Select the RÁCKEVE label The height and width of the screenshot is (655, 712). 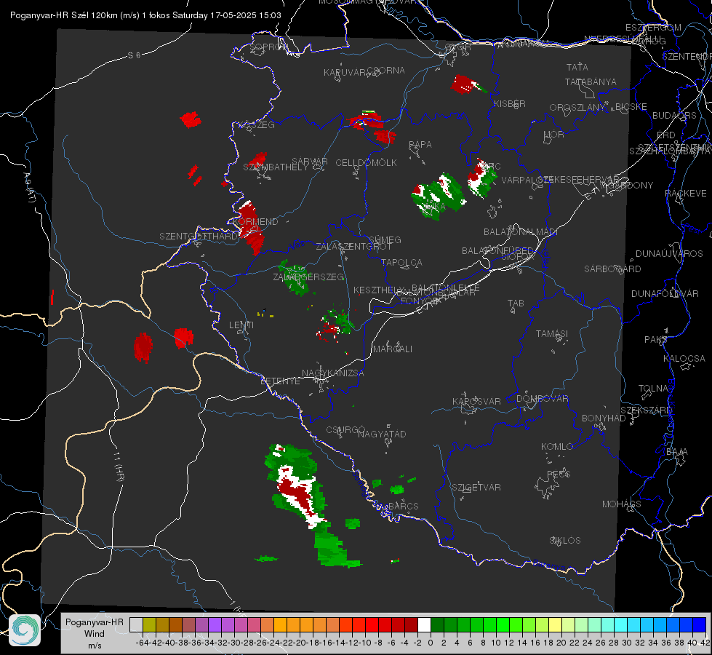click(x=686, y=194)
